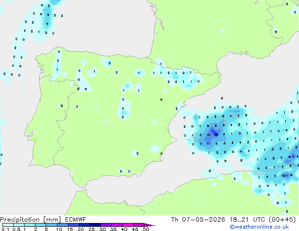
Task: Click the '11' precipitation value on the map
Action: click(x=208, y=144)
